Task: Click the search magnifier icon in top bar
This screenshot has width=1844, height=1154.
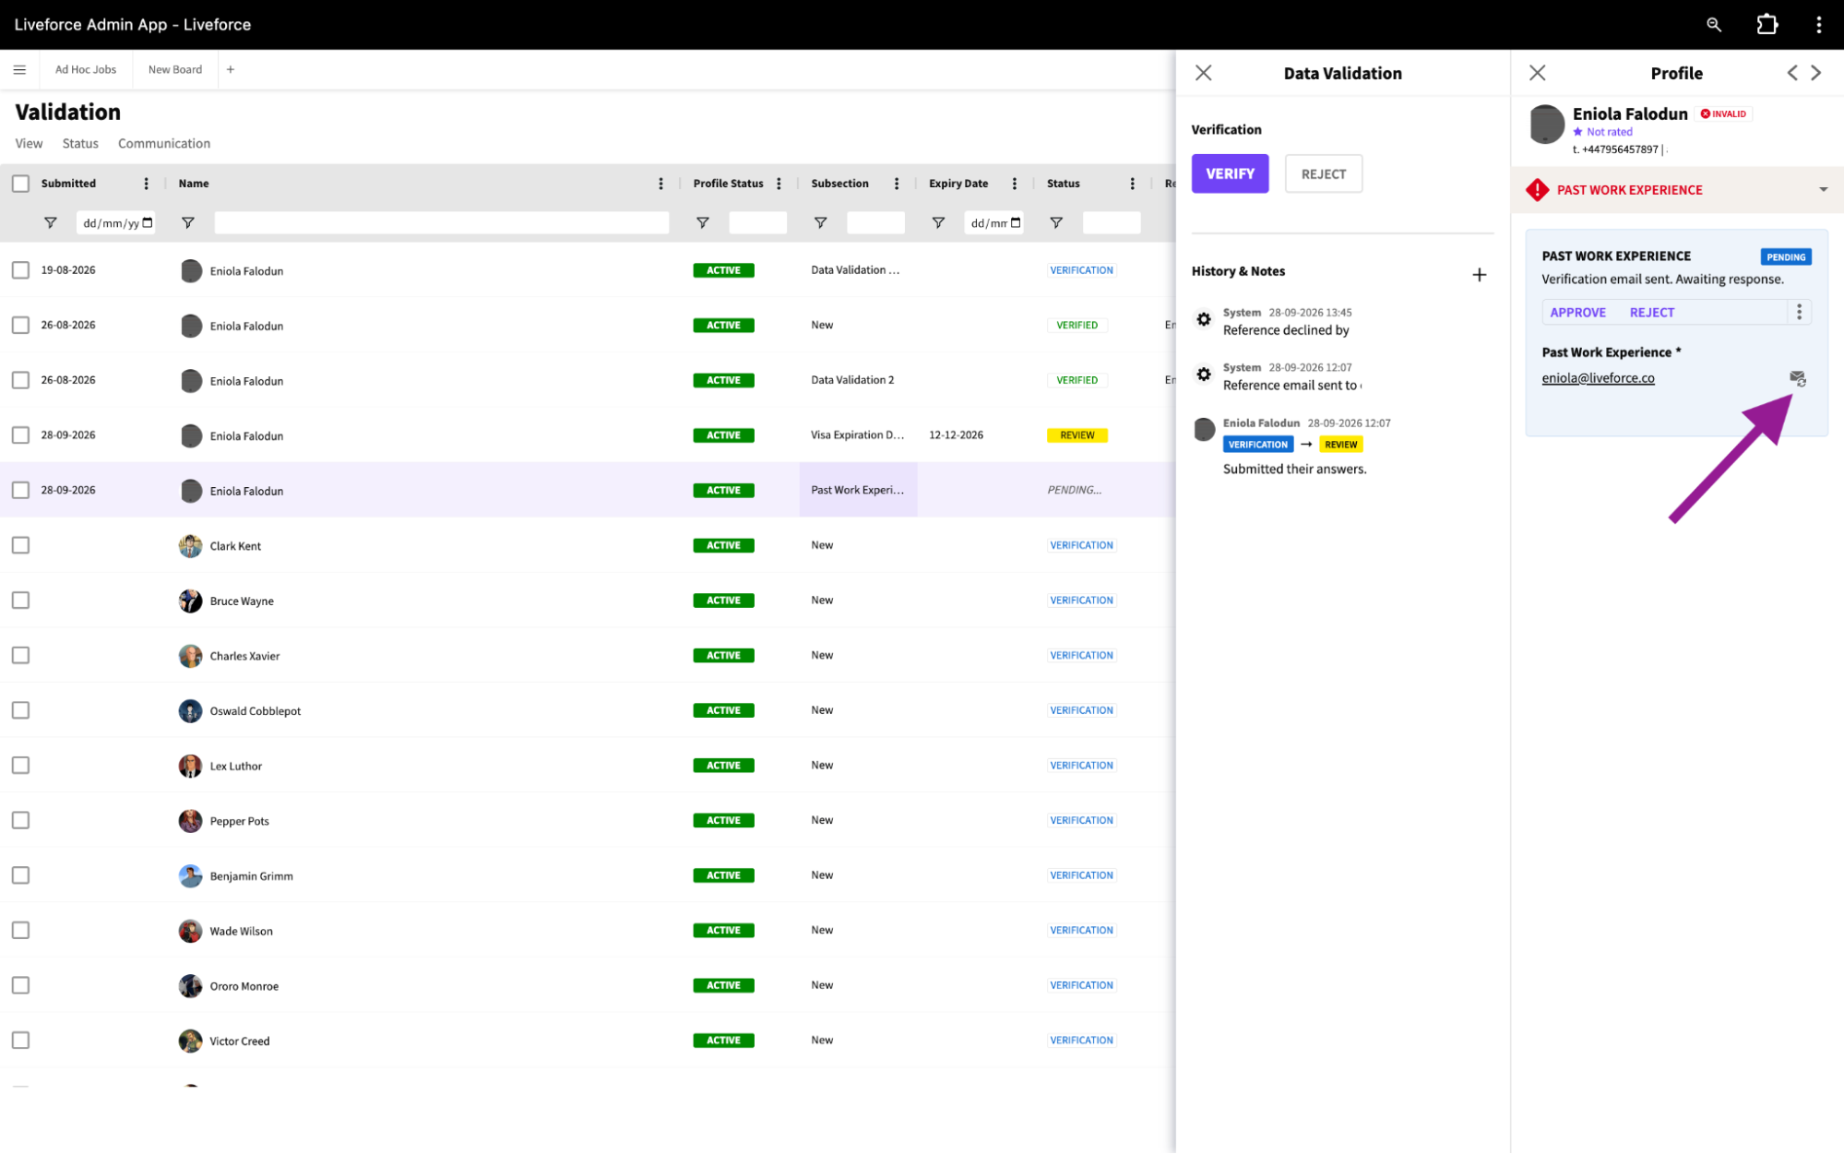Action: click(x=1713, y=25)
